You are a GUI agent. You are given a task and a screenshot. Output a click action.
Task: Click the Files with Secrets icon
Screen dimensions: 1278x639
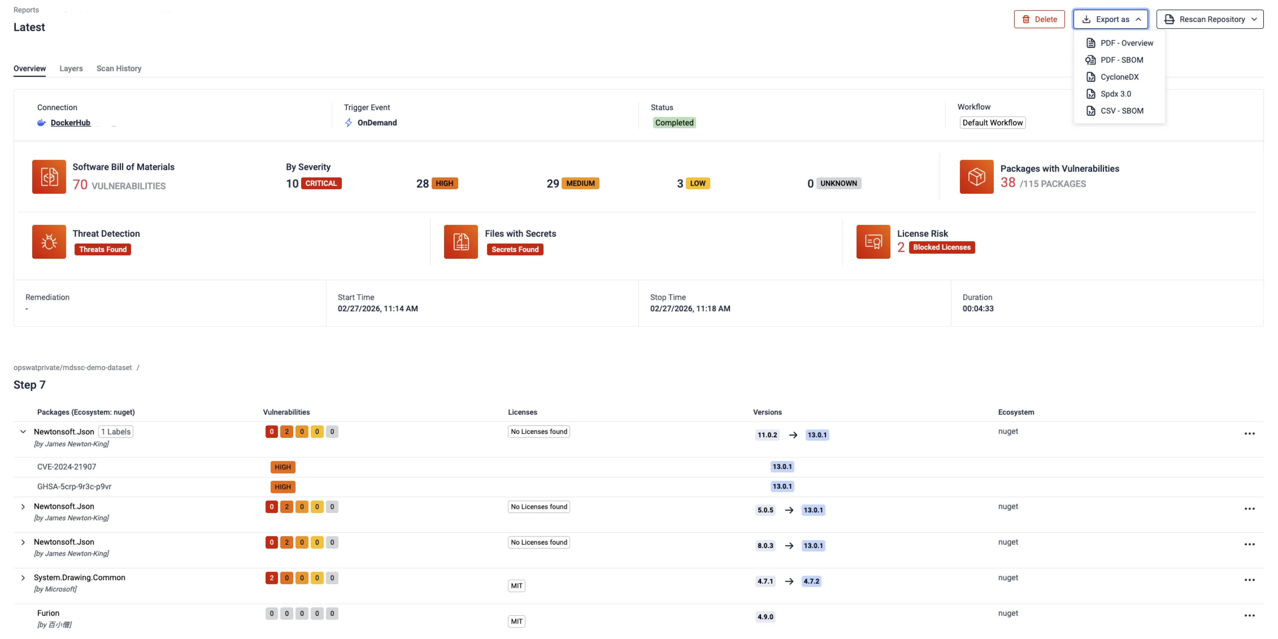click(461, 242)
